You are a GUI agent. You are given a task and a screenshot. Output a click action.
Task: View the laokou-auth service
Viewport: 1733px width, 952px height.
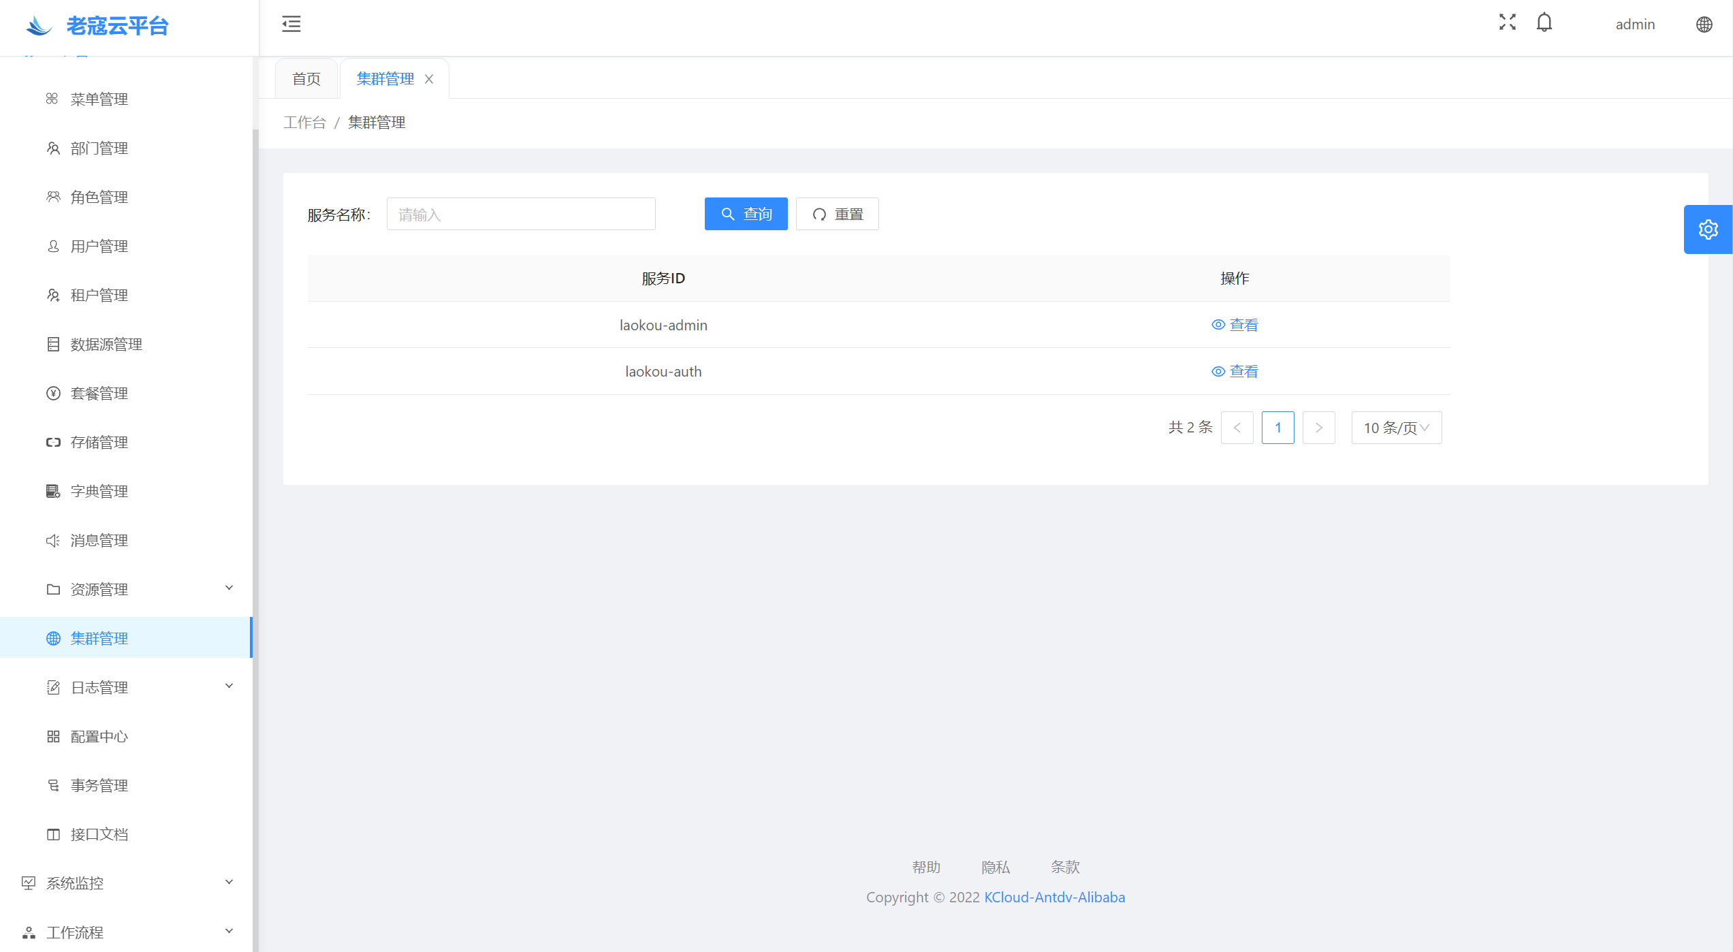1235,372
